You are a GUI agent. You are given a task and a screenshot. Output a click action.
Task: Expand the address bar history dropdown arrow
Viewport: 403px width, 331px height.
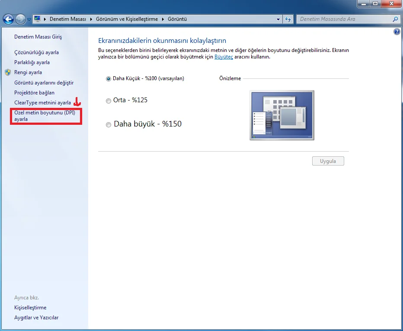click(x=278, y=19)
